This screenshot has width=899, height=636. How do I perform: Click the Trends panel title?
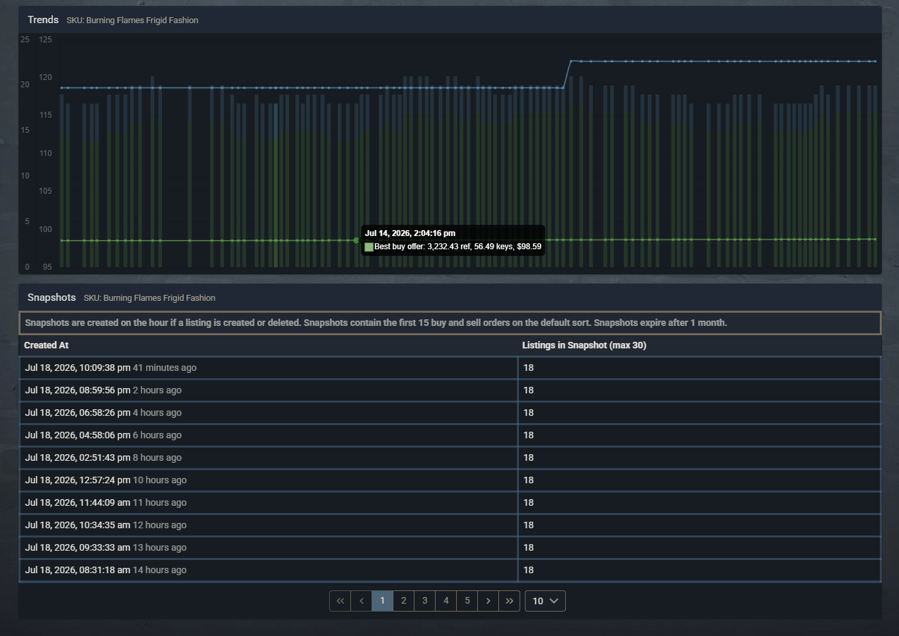pyautogui.click(x=43, y=20)
